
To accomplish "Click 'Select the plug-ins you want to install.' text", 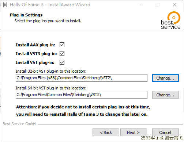I will point(48,21).
